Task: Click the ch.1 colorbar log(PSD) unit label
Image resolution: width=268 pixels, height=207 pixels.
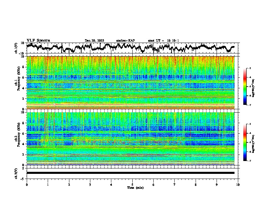Action: point(253,88)
